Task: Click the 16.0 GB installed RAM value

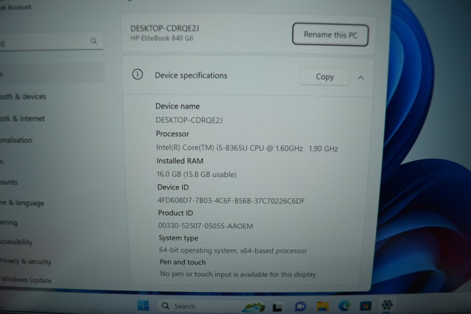Action: pyautogui.click(x=196, y=174)
